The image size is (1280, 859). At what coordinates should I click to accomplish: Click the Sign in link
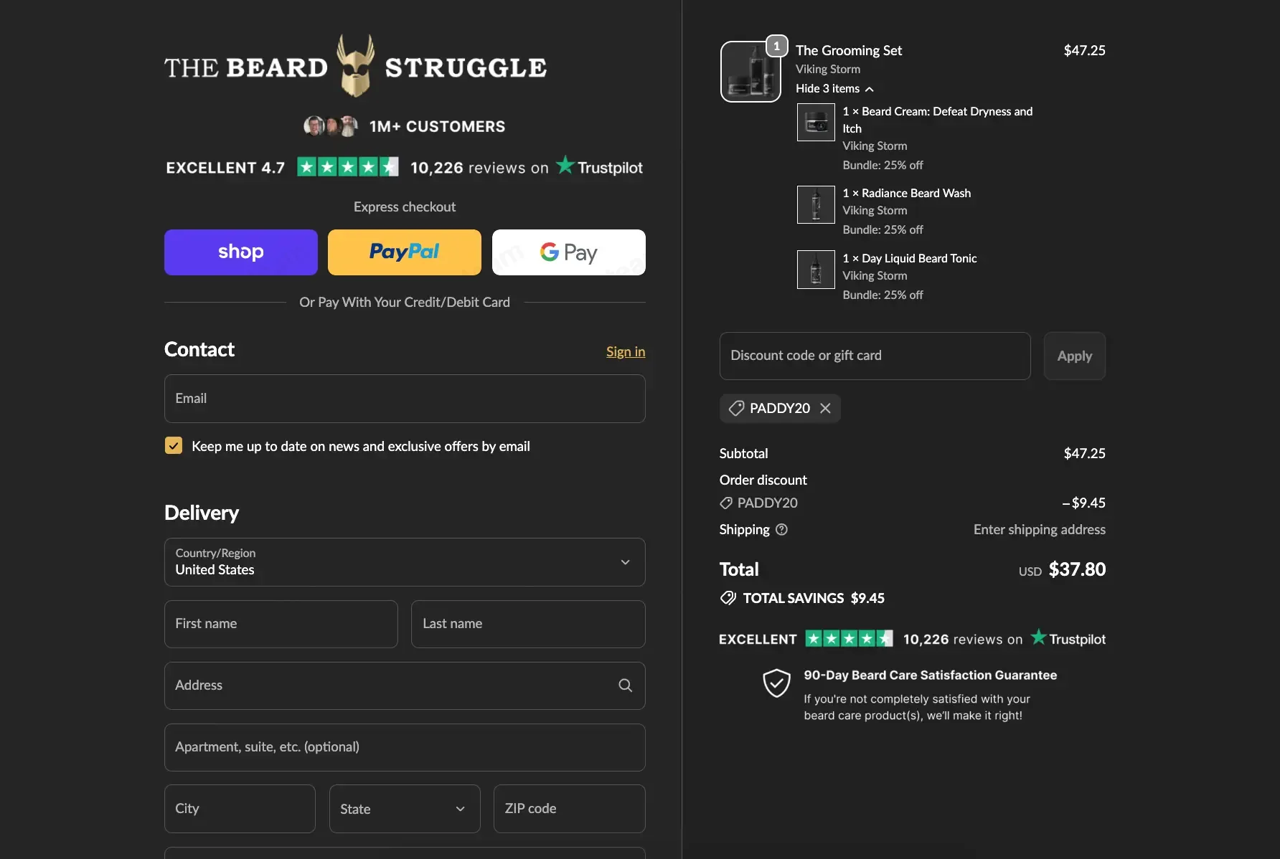[626, 351]
